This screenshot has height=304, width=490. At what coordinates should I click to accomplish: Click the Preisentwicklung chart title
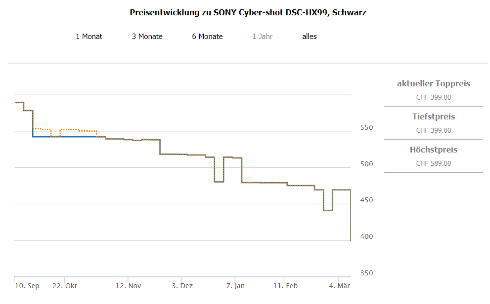click(x=248, y=12)
